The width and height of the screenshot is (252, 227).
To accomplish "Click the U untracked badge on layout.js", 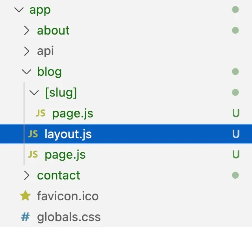I will 236,134.
